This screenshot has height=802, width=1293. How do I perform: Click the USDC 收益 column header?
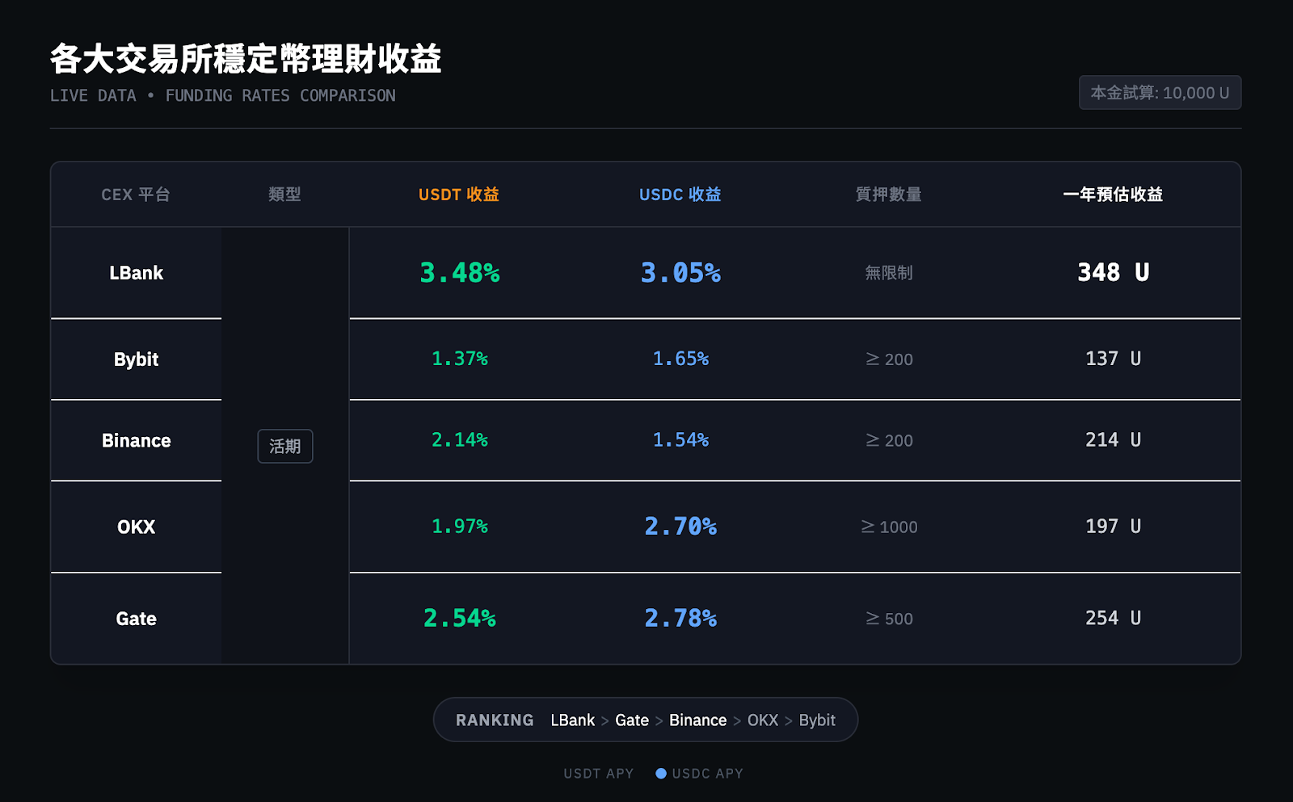[680, 195]
